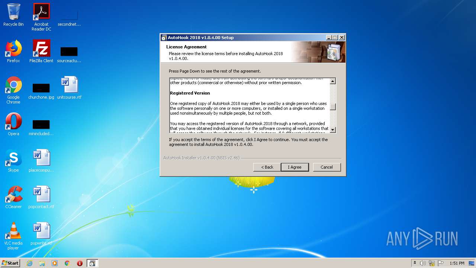Click the license scrollbar thumb
Image resolution: width=476 pixels, height=268 pixels.
click(333, 107)
